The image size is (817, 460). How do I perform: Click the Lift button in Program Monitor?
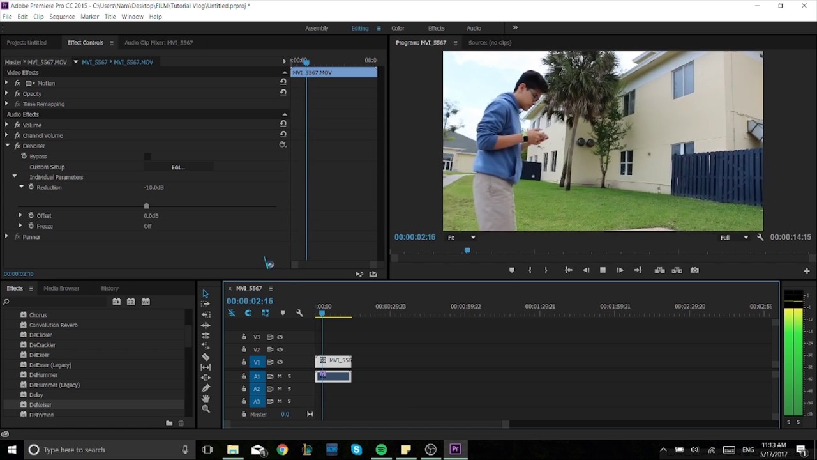click(x=659, y=270)
